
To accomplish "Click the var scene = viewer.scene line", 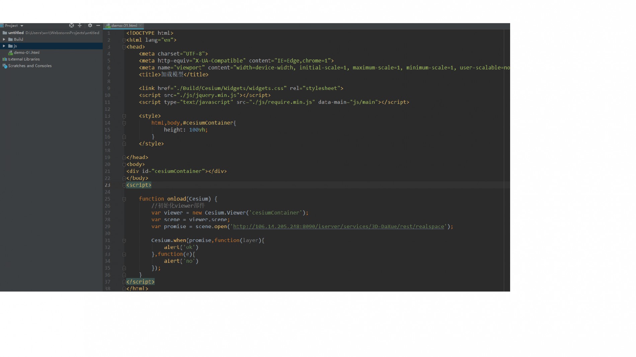I will tap(190, 220).
